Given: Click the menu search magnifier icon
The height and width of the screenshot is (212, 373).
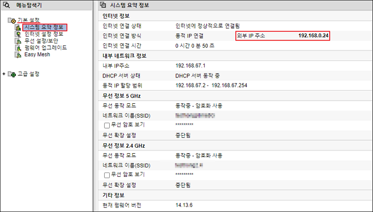Looking at the screenshot, I should click(x=7, y=5).
